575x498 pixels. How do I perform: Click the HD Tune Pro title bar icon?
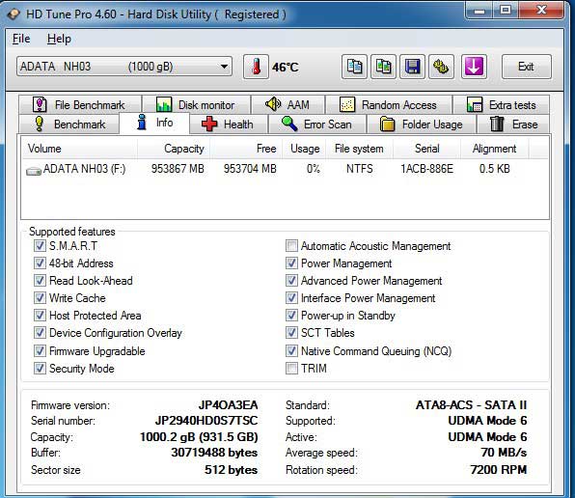point(14,14)
